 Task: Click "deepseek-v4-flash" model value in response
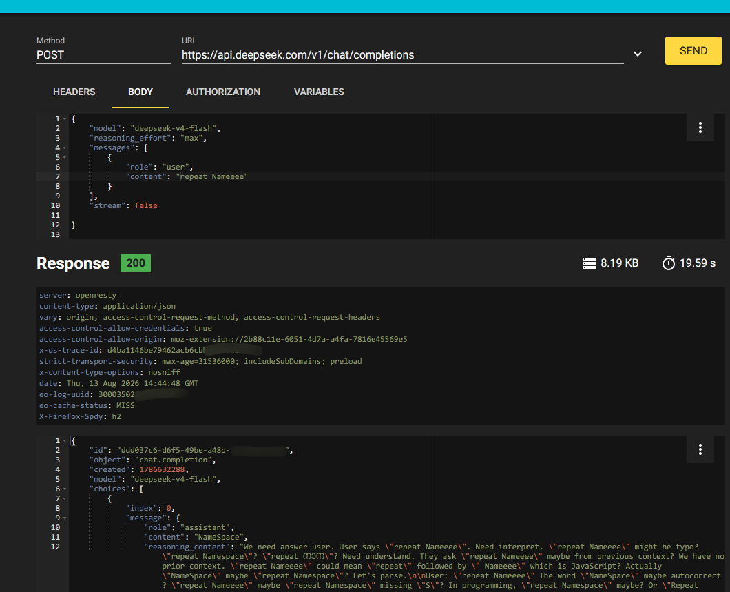click(x=173, y=479)
